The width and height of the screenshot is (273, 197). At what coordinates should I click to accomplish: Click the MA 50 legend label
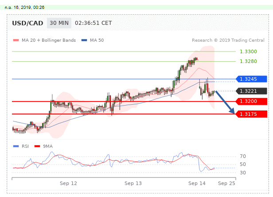[x=97, y=40]
